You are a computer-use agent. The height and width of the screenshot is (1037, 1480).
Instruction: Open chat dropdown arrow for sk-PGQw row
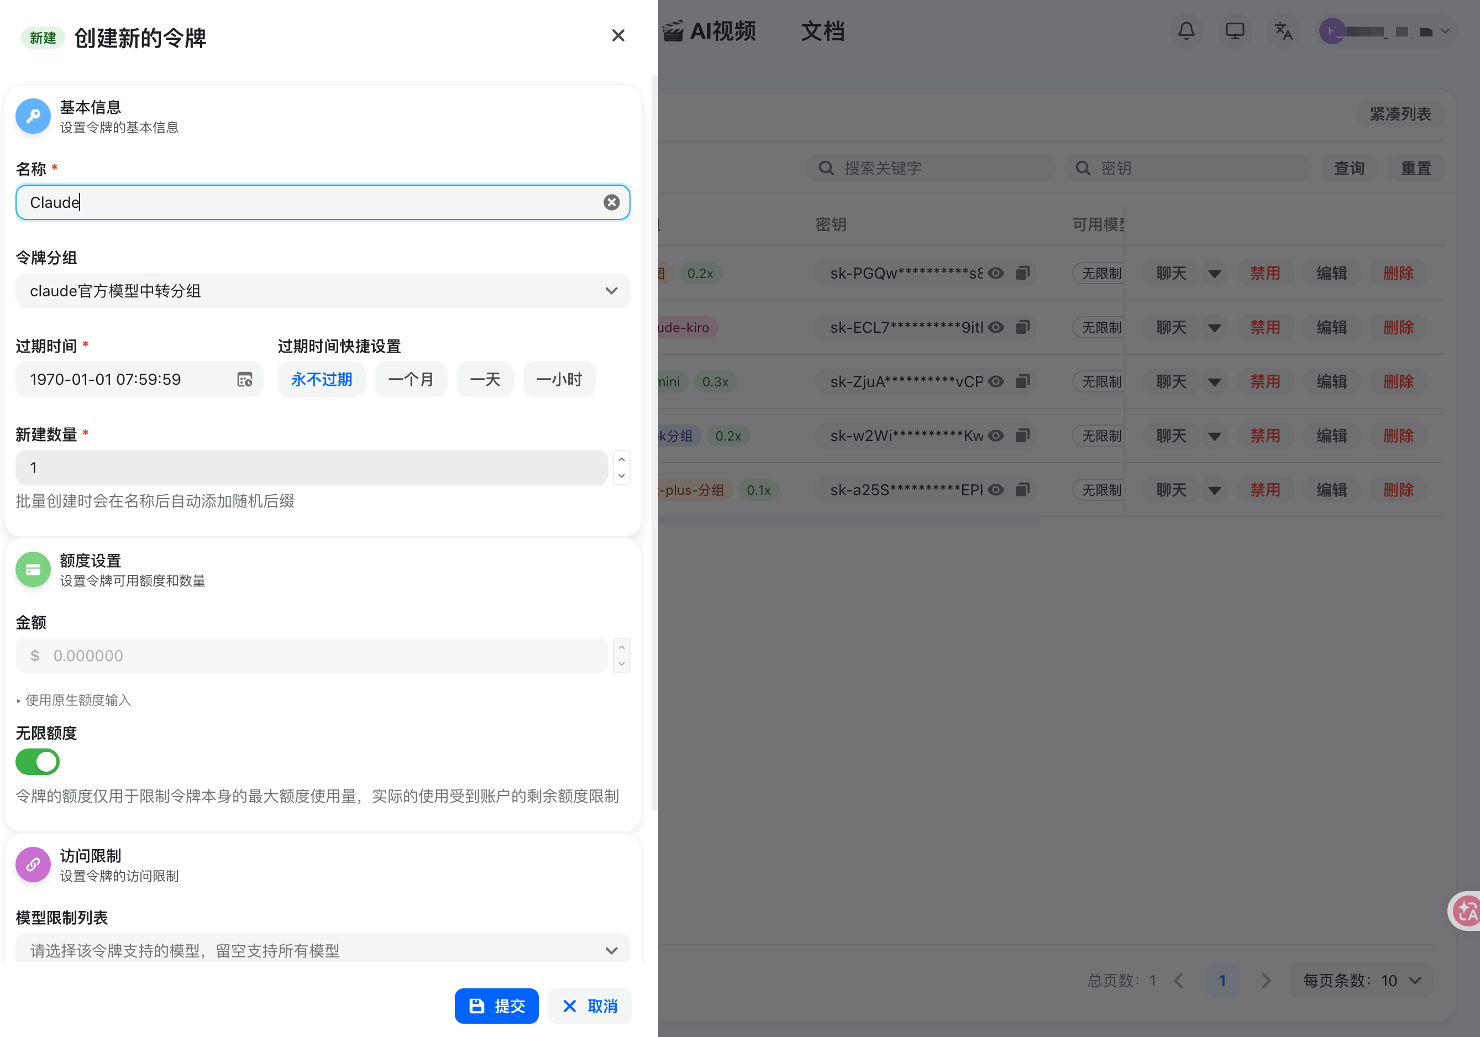1214,274
